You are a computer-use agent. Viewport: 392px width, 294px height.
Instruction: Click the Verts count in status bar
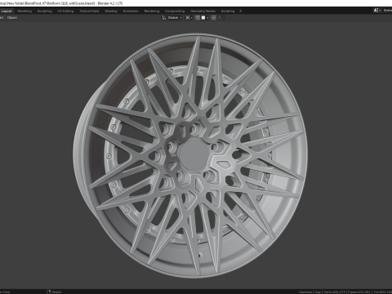[x=335, y=292]
